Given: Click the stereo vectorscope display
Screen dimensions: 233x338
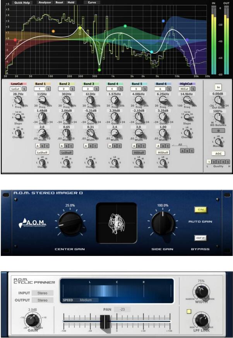Looking at the screenshot, I should (x=116, y=223).
